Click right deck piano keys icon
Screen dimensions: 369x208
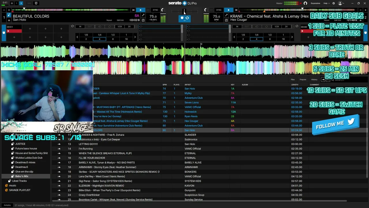[226, 20]
